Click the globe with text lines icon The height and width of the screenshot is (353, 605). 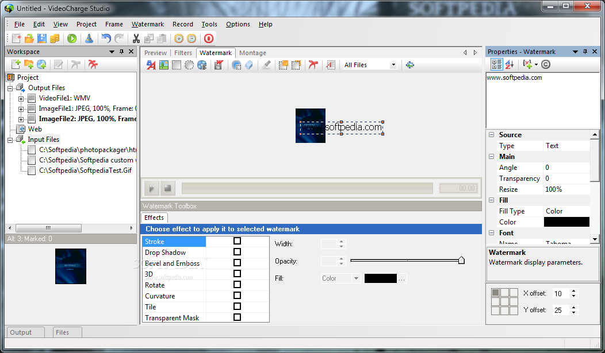pos(202,65)
